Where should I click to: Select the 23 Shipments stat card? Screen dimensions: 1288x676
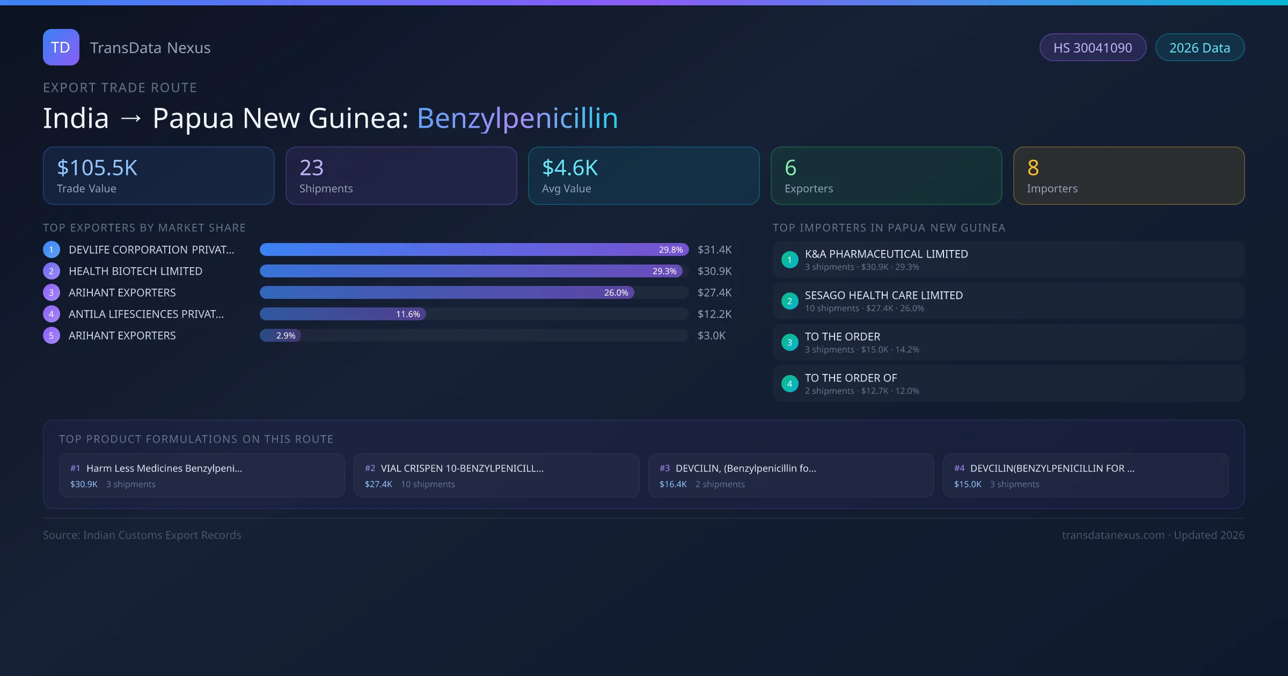click(x=401, y=175)
